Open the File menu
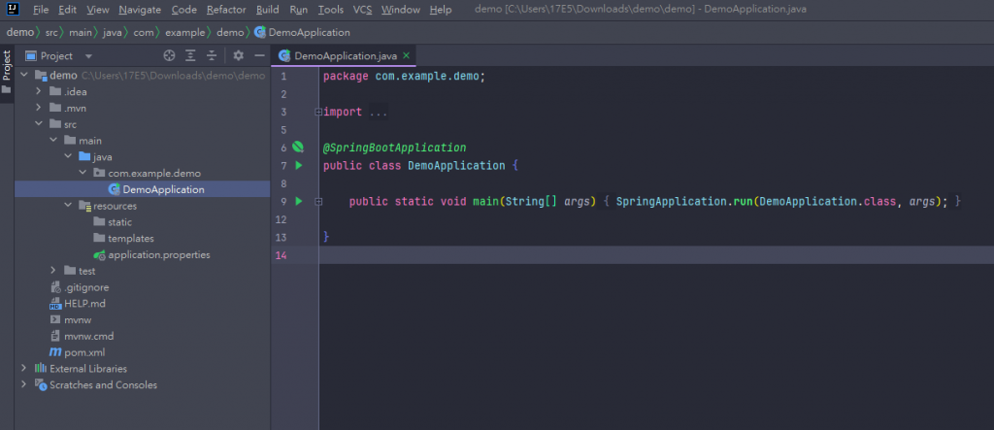The width and height of the screenshot is (994, 430). click(x=41, y=10)
